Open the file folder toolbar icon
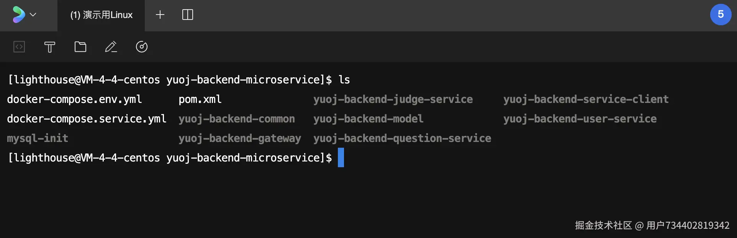 [80, 47]
